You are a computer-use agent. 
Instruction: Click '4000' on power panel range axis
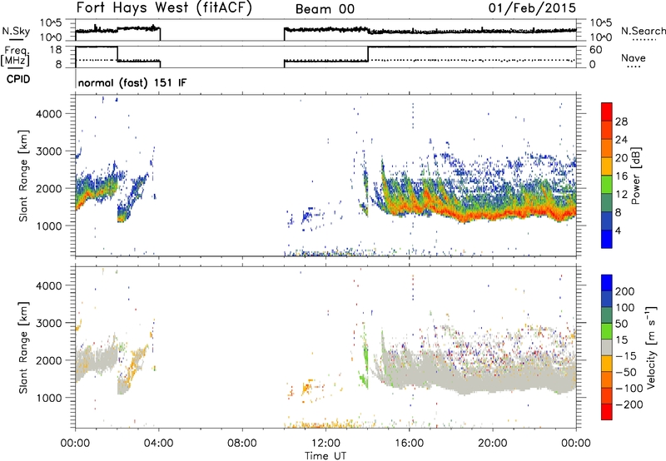click(49, 114)
